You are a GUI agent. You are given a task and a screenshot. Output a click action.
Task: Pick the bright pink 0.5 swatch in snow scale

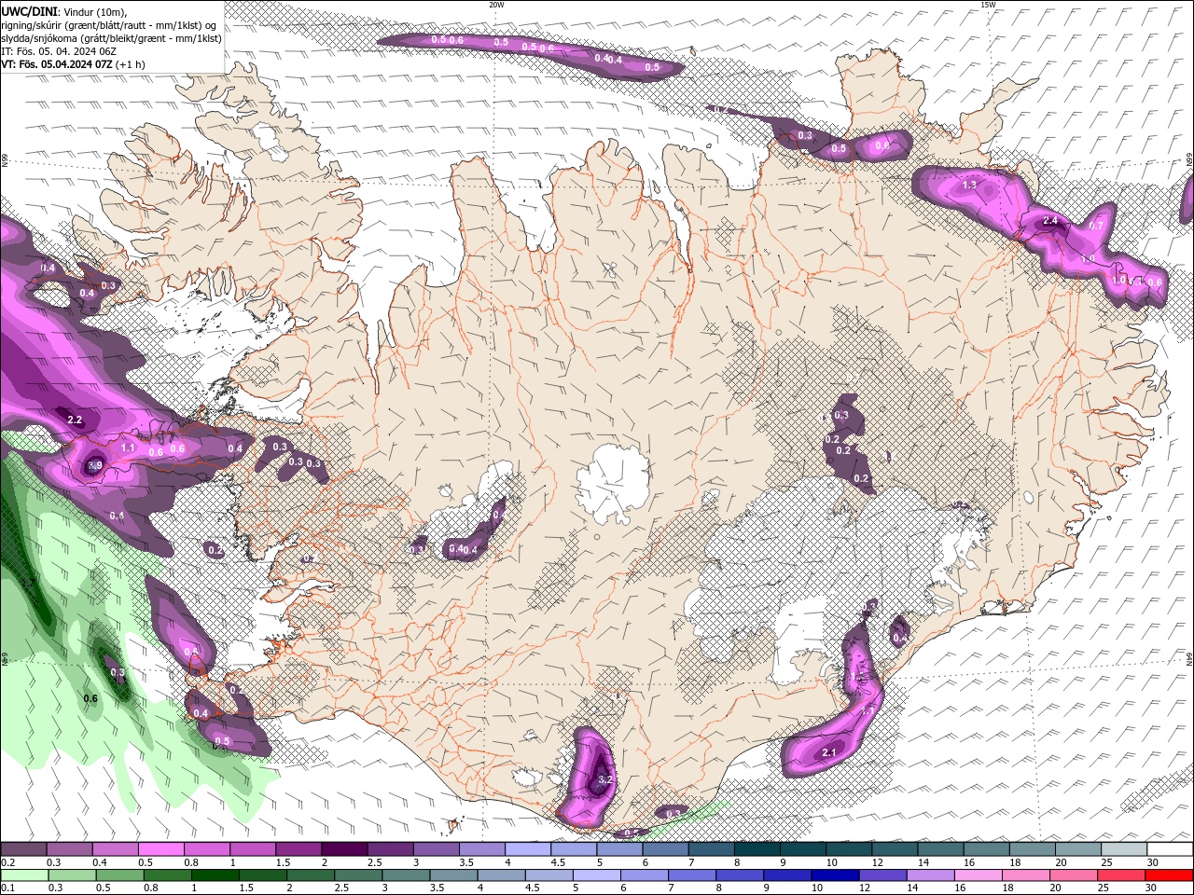click(x=160, y=849)
